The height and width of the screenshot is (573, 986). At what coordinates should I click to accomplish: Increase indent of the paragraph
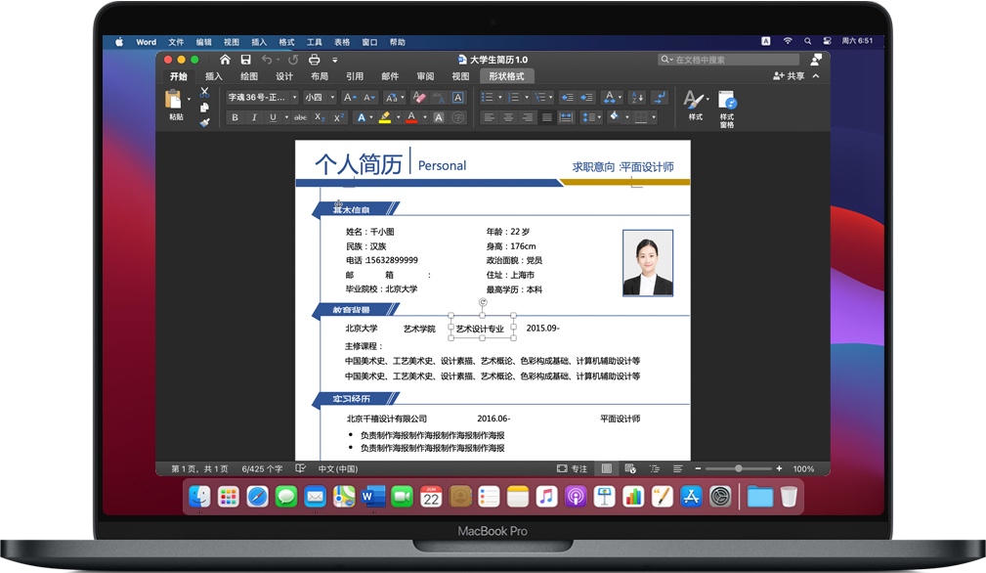586,98
